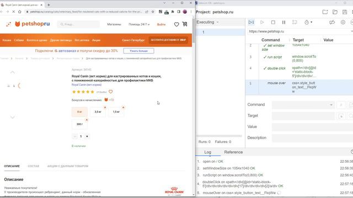
Task: Toggle disable breakpoints icon in Selenium IDE
Action: pyautogui.click(x=332, y=22)
